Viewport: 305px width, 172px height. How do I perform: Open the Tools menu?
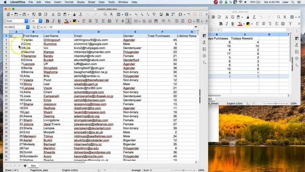tap(111, 2)
